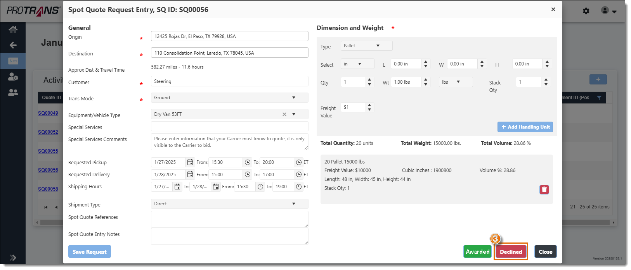Screen dimensions: 631x270
Task: Mark the quote as Declined
Action: pos(511,252)
